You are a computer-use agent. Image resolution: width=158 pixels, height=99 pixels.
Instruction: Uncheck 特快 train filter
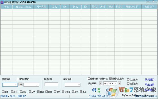click(x=55, y=91)
